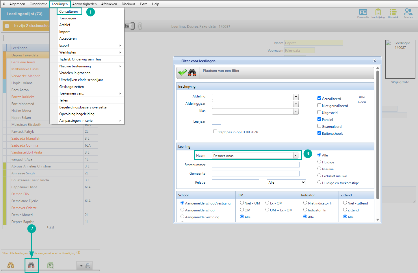Select student Vandusseldorf Anita in list
Image resolution: width=418 pixels, height=273 pixels.
pyautogui.click(x=50, y=152)
